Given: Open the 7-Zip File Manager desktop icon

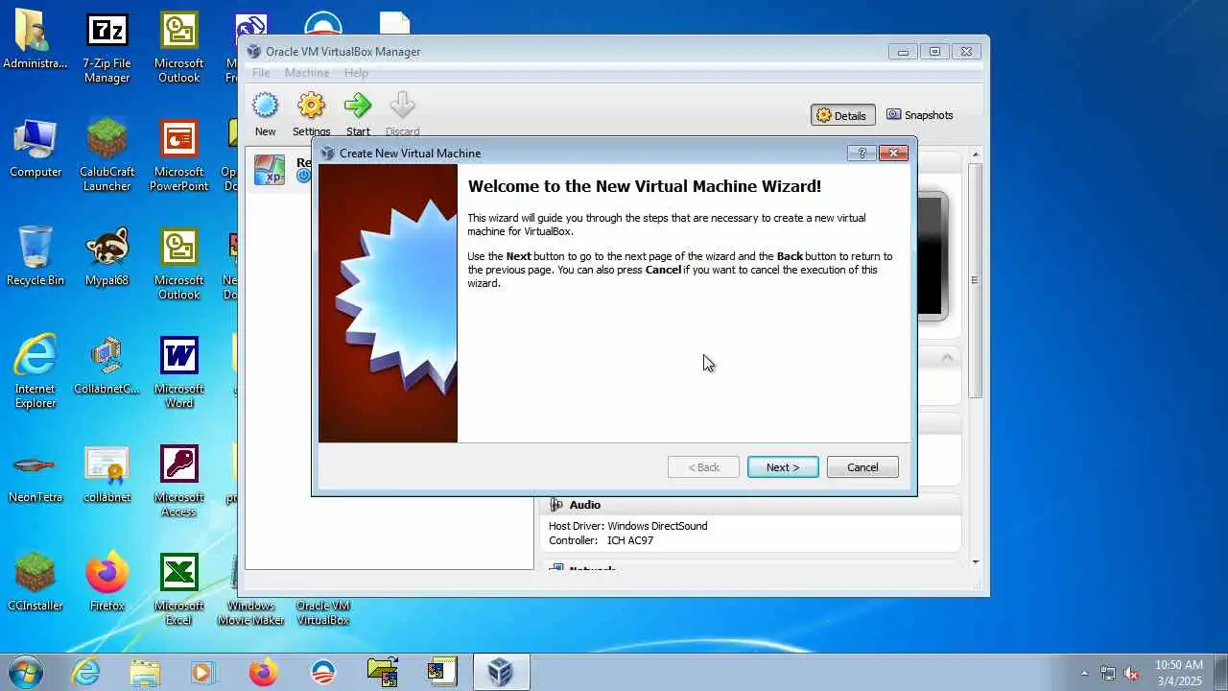Looking at the screenshot, I should [x=106, y=48].
